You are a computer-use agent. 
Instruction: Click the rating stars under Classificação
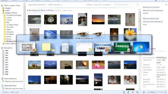click(160, 70)
